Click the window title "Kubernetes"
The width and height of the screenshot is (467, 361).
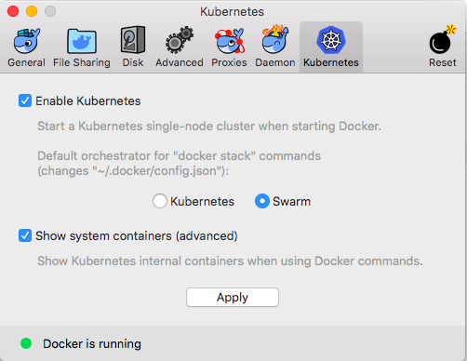[x=232, y=12]
